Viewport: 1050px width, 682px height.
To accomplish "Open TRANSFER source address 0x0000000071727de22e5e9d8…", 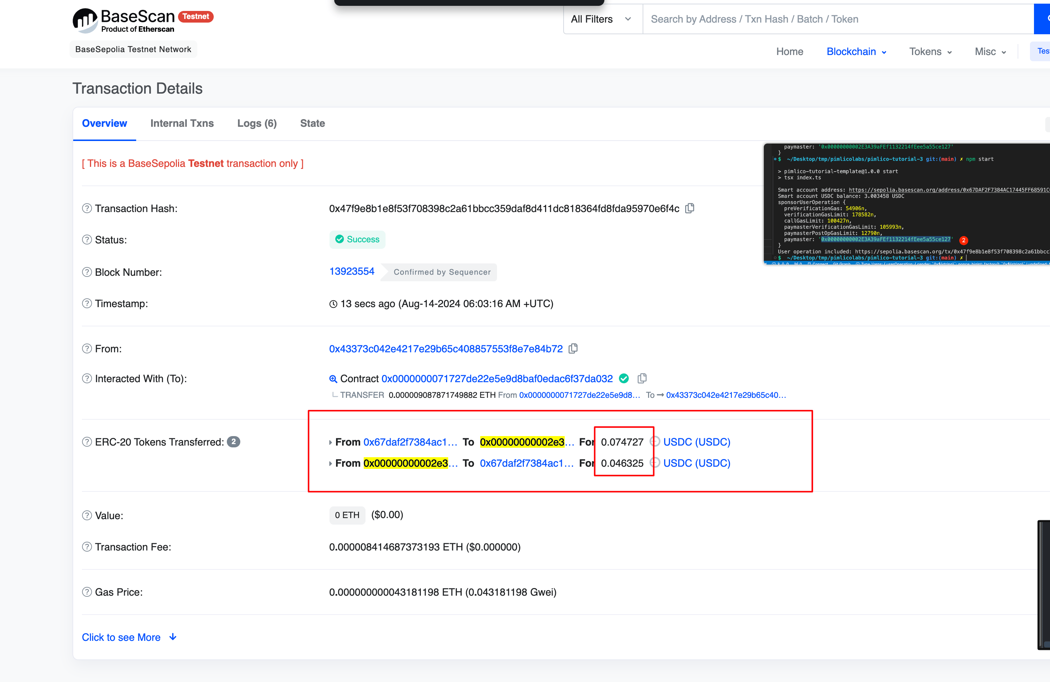I will pyautogui.click(x=579, y=395).
